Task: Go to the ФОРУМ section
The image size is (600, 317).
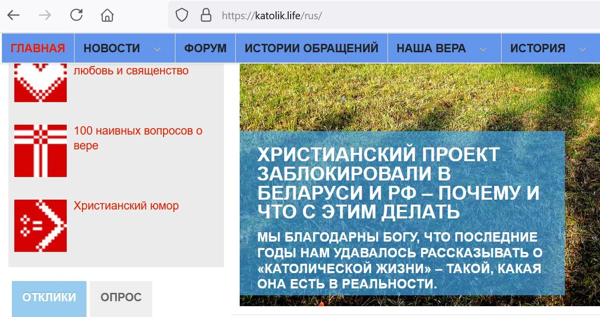Action: [206, 48]
